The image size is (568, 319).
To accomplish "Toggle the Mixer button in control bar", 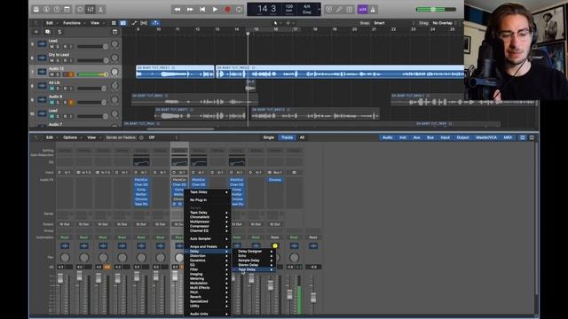I will click(x=91, y=10).
